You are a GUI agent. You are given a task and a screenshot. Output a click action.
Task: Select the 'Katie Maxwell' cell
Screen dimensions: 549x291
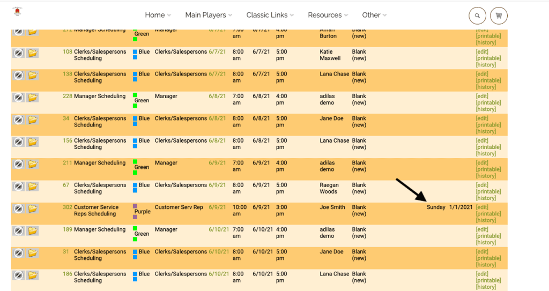point(330,55)
